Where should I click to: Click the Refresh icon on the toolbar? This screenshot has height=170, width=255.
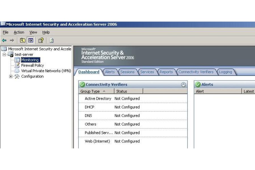51,40
